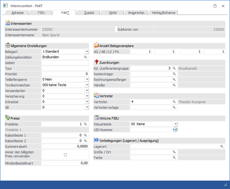Click the Mindestbestellwert input field
230x189 pixels.
65,163
